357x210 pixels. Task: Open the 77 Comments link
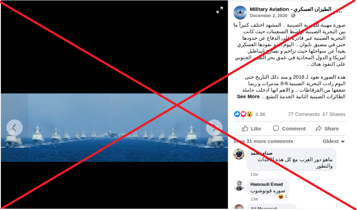[304, 114]
